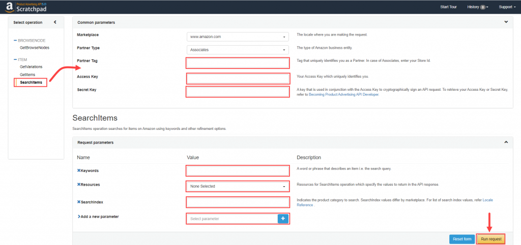Open the History menu

pos(477,7)
